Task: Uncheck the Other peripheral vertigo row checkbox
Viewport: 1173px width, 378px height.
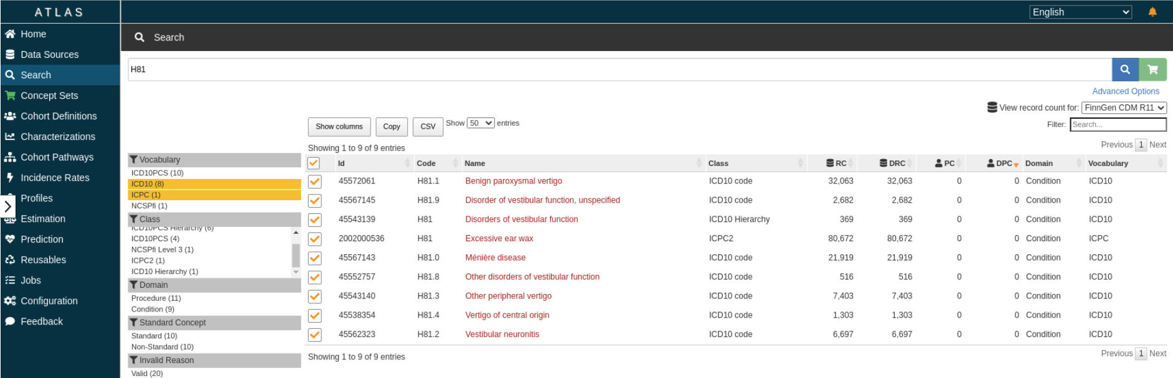Action: pos(315,297)
